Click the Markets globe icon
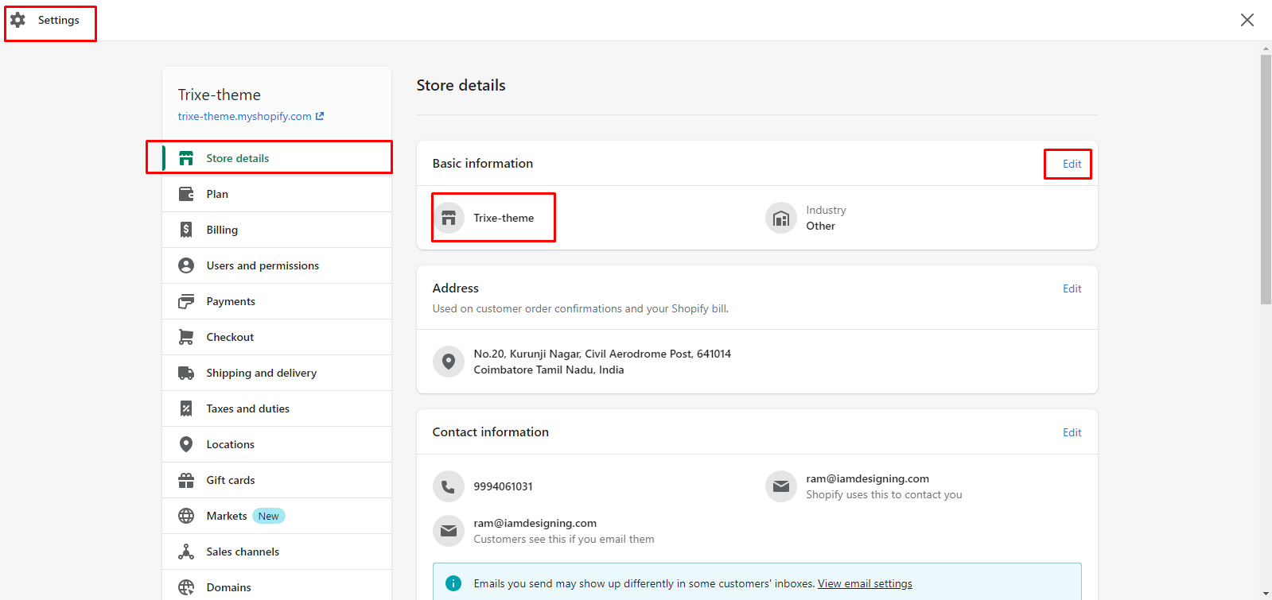 tap(186, 516)
